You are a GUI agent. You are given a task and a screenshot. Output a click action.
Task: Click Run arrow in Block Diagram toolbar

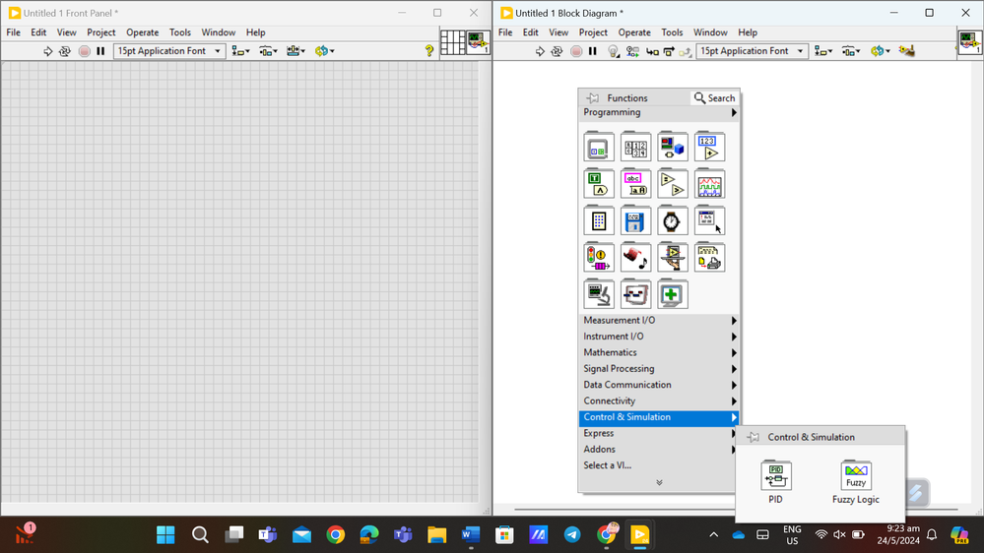(x=540, y=51)
